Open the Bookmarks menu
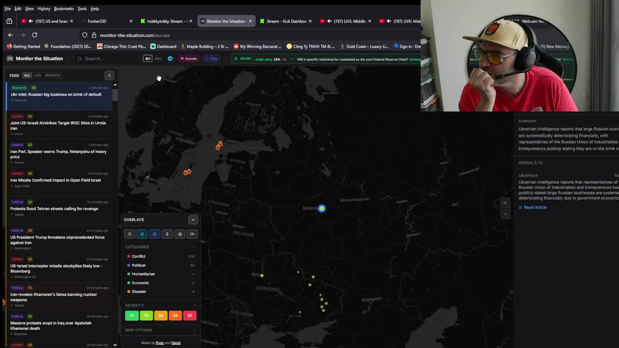The image size is (619, 348). pos(64,9)
